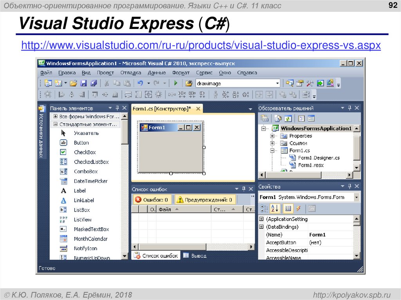Select Form1.Designer.cs in solution tree
401x300 pixels.
click(x=319, y=158)
